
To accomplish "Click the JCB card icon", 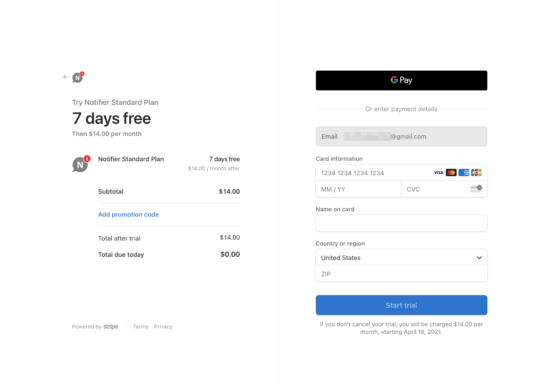I will point(476,173).
